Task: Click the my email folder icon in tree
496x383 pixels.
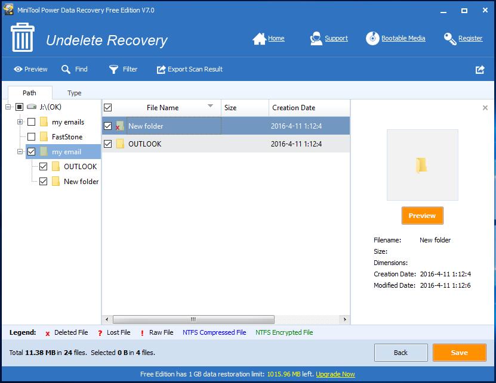Action: coord(44,151)
